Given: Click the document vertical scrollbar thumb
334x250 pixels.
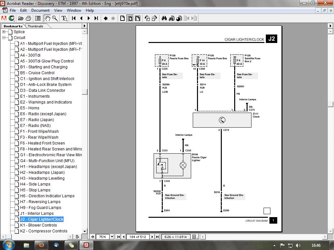Looking at the screenshot, I should coord(330,104).
